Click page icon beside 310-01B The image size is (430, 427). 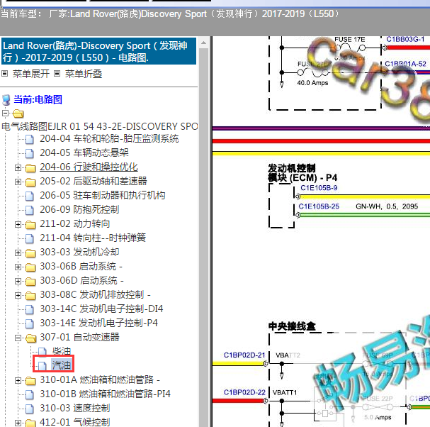click(x=29, y=394)
